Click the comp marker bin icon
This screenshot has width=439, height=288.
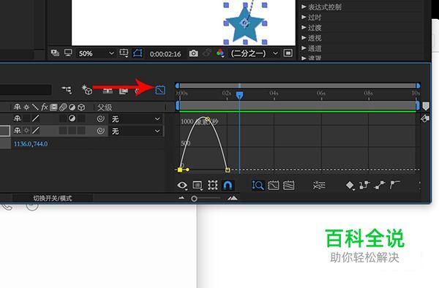(426, 106)
